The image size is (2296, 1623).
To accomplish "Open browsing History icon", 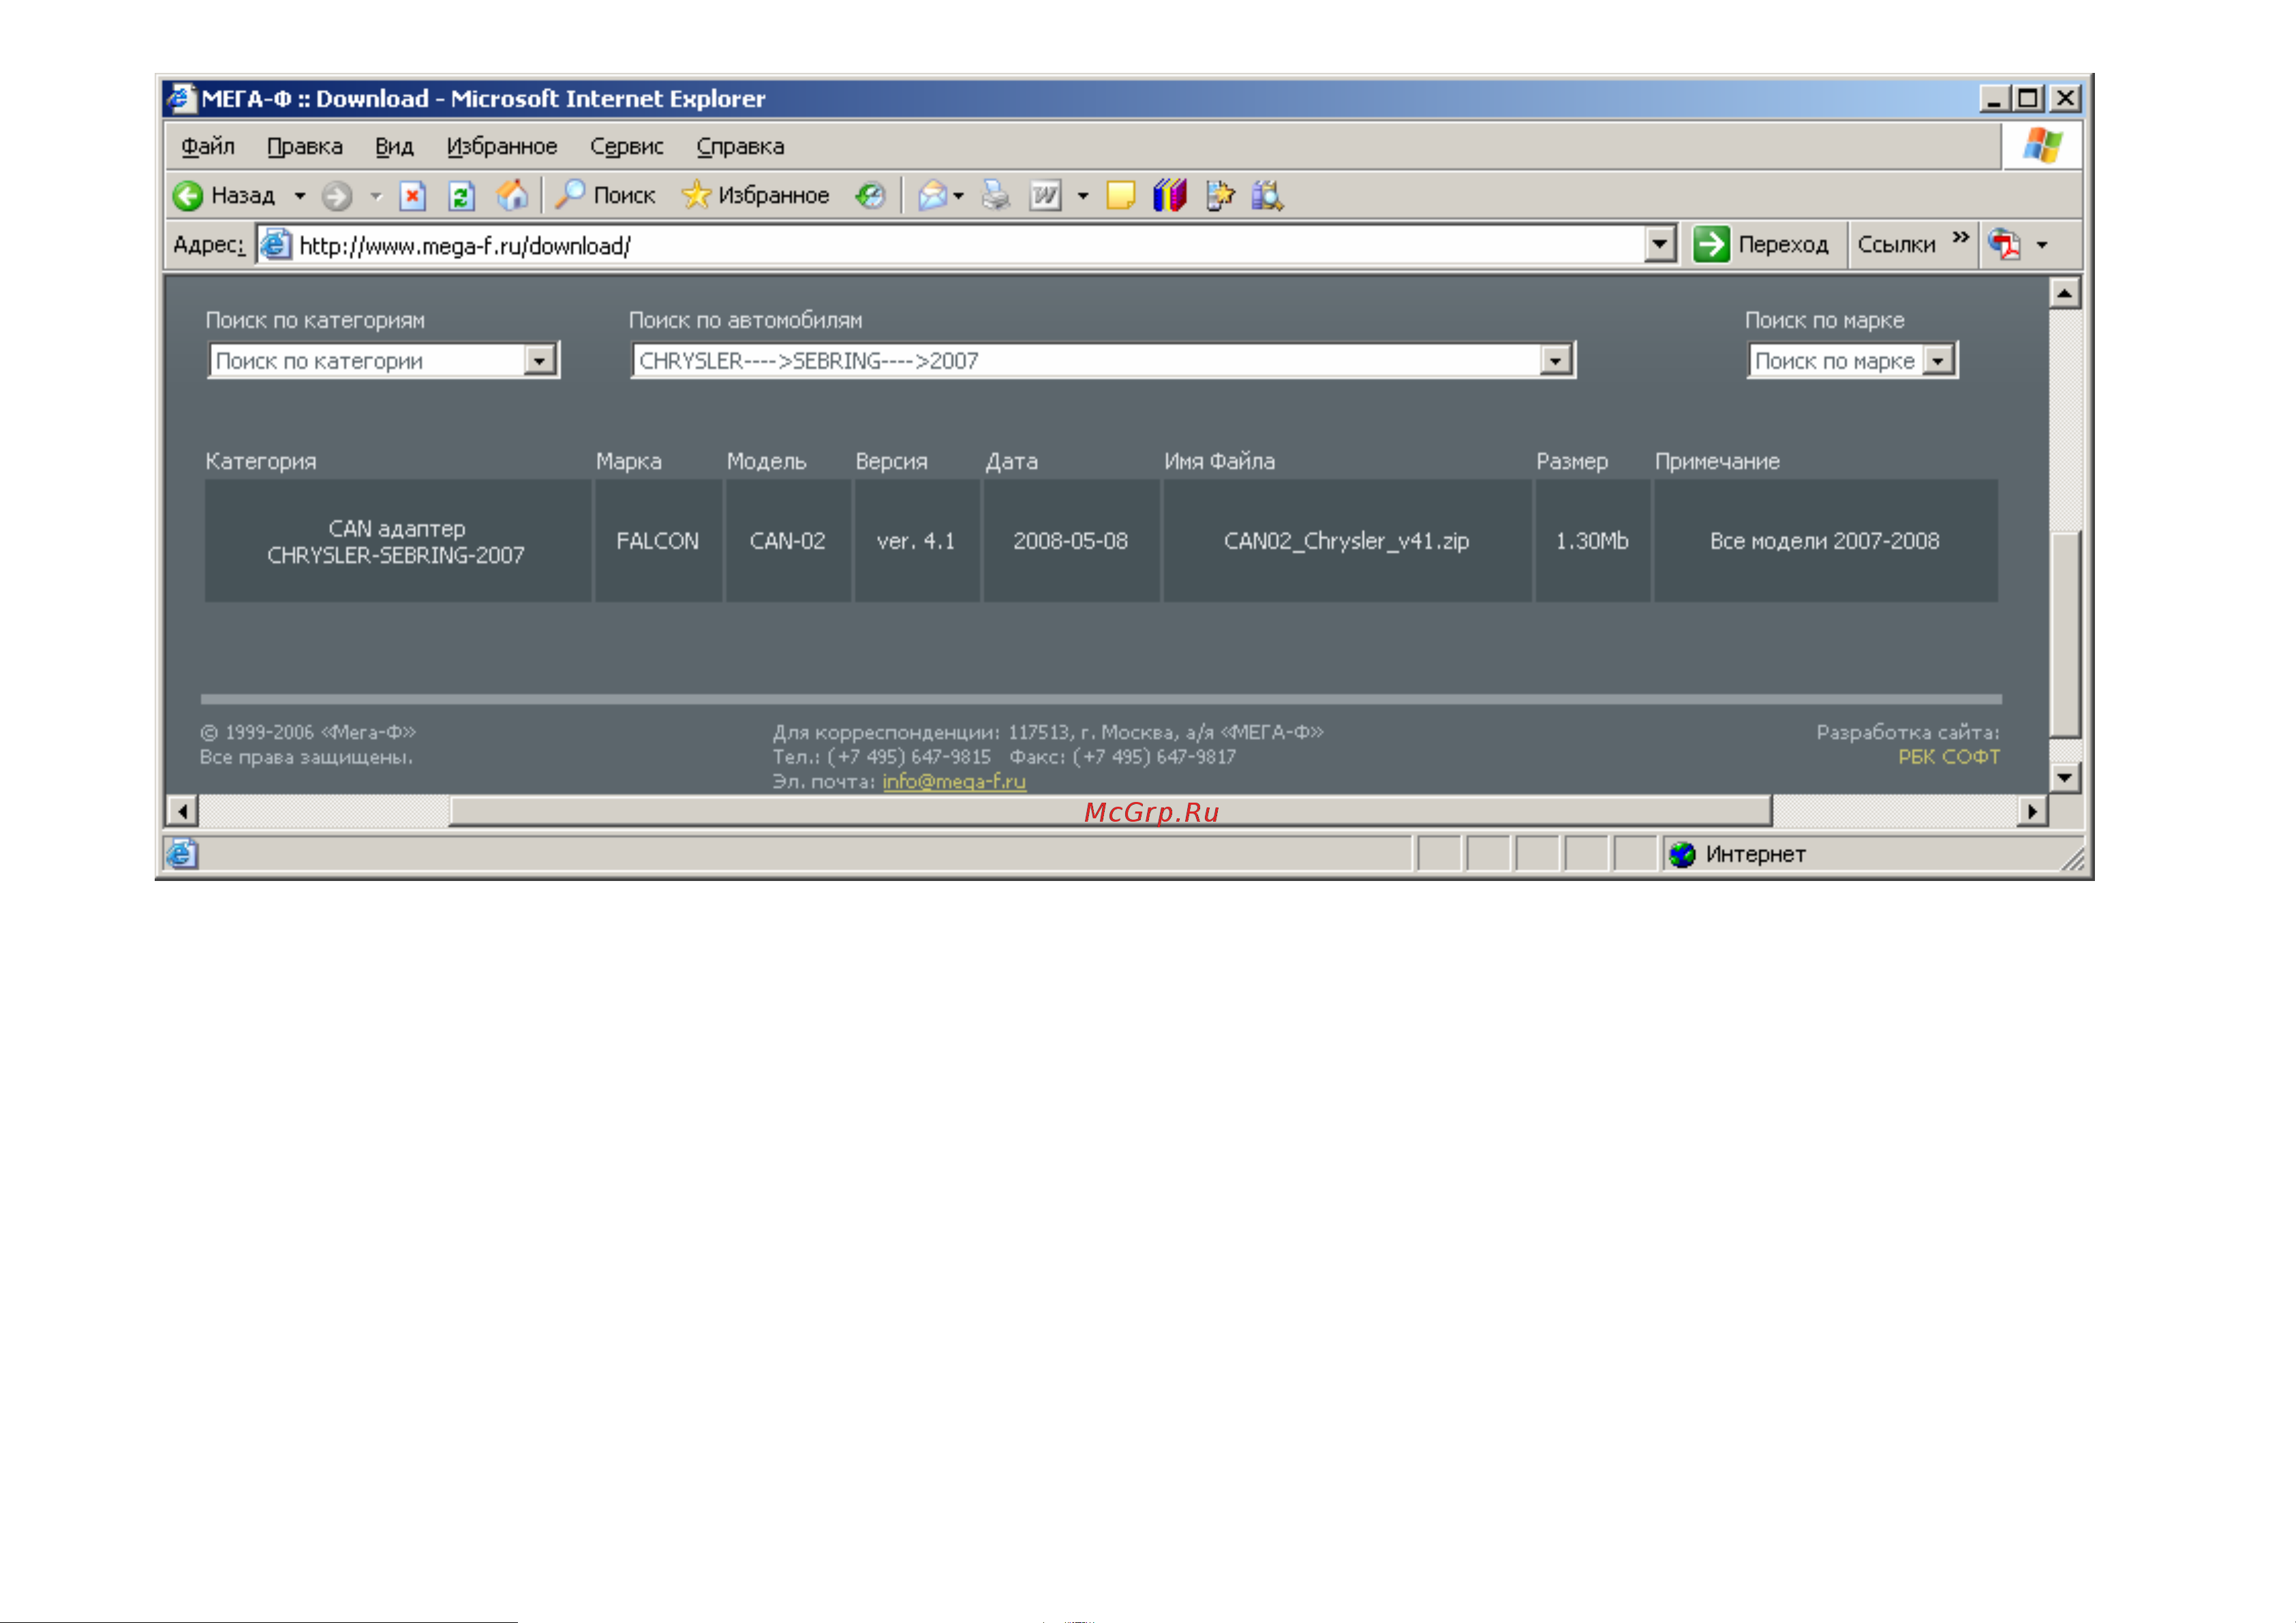I will pyautogui.click(x=870, y=195).
